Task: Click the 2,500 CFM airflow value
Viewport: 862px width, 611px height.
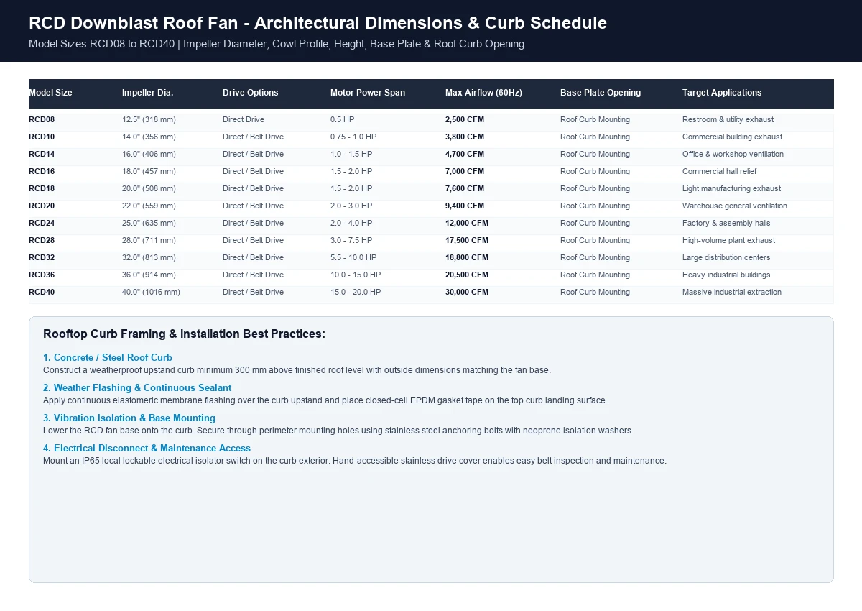Action: tap(465, 119)
